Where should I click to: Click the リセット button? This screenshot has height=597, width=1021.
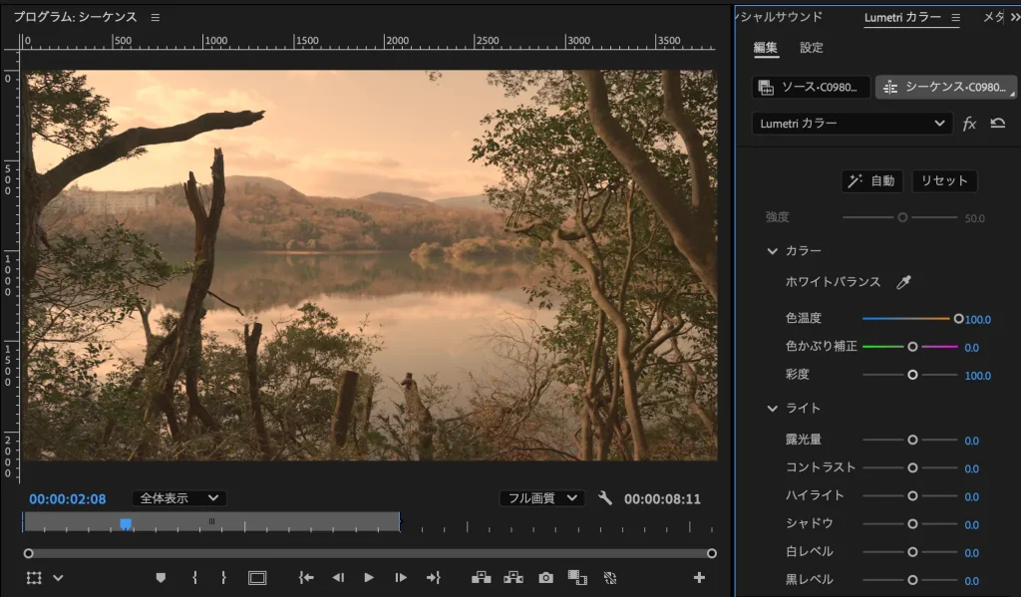[x=943, y=180]
